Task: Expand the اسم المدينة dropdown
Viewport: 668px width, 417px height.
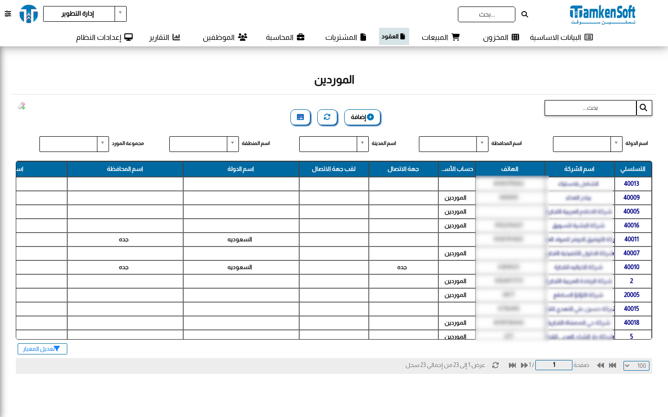Action: pyautogui.click(x=362, y=144)
